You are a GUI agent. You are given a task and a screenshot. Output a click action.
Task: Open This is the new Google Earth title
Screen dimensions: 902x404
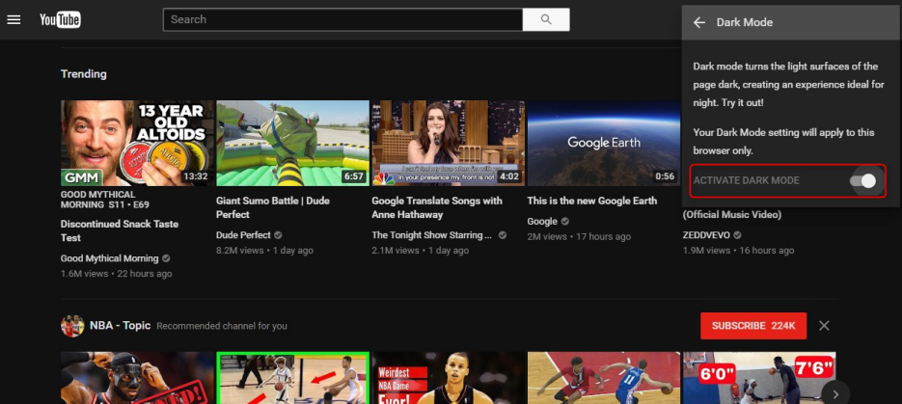tap(592, 201)
